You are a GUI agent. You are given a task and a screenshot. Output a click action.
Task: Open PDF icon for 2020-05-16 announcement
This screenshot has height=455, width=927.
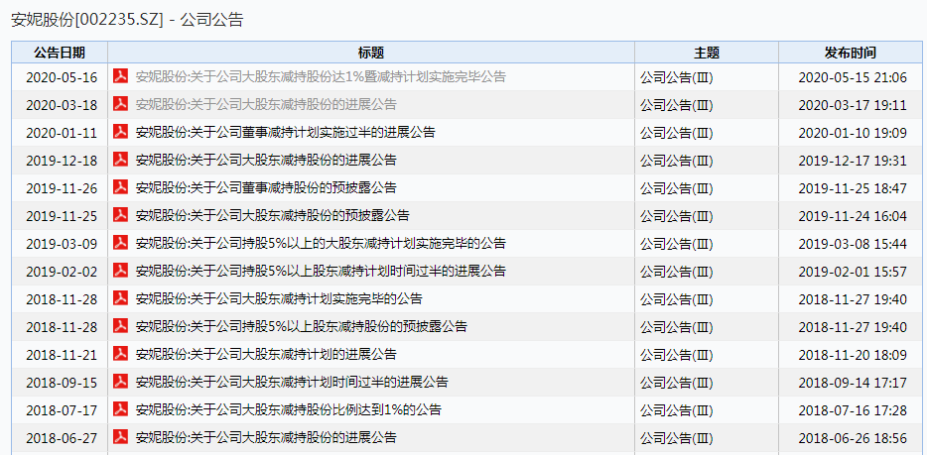121,76
